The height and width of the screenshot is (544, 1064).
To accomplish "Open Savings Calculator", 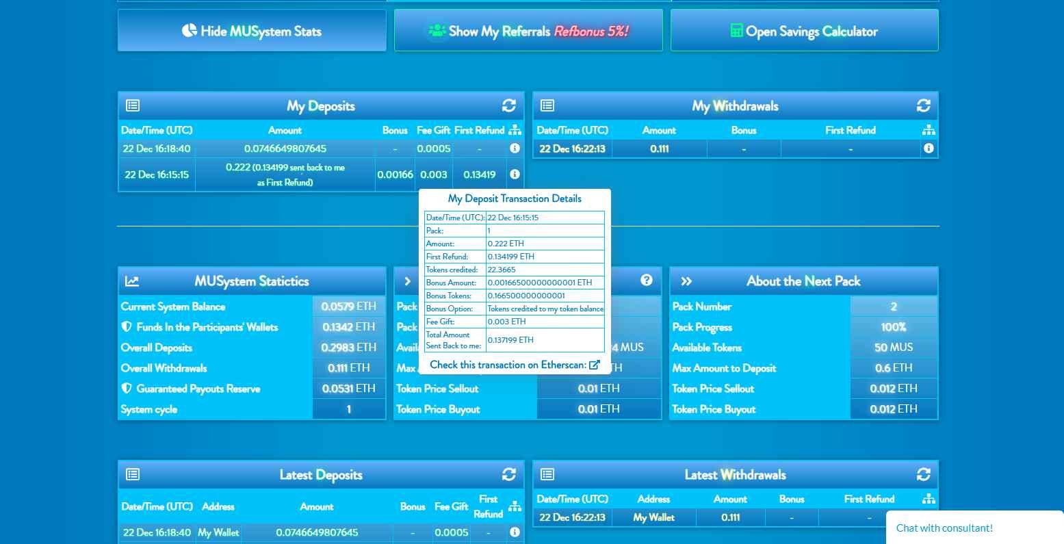I will coord(805,30).
